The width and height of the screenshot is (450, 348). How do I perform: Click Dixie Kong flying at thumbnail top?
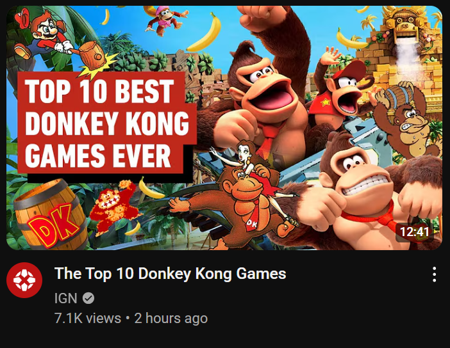point(165,19)
